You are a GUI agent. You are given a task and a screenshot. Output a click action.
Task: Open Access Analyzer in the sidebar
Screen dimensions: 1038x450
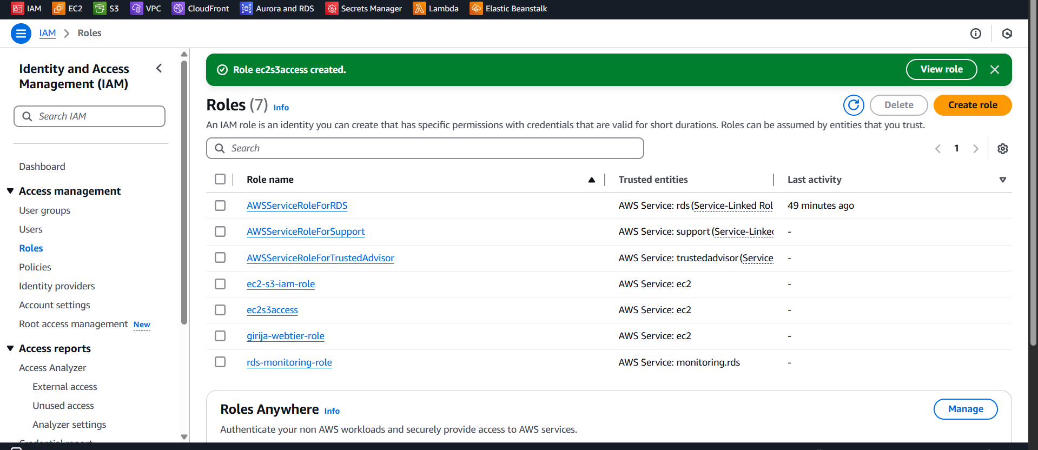click(52, 368)
